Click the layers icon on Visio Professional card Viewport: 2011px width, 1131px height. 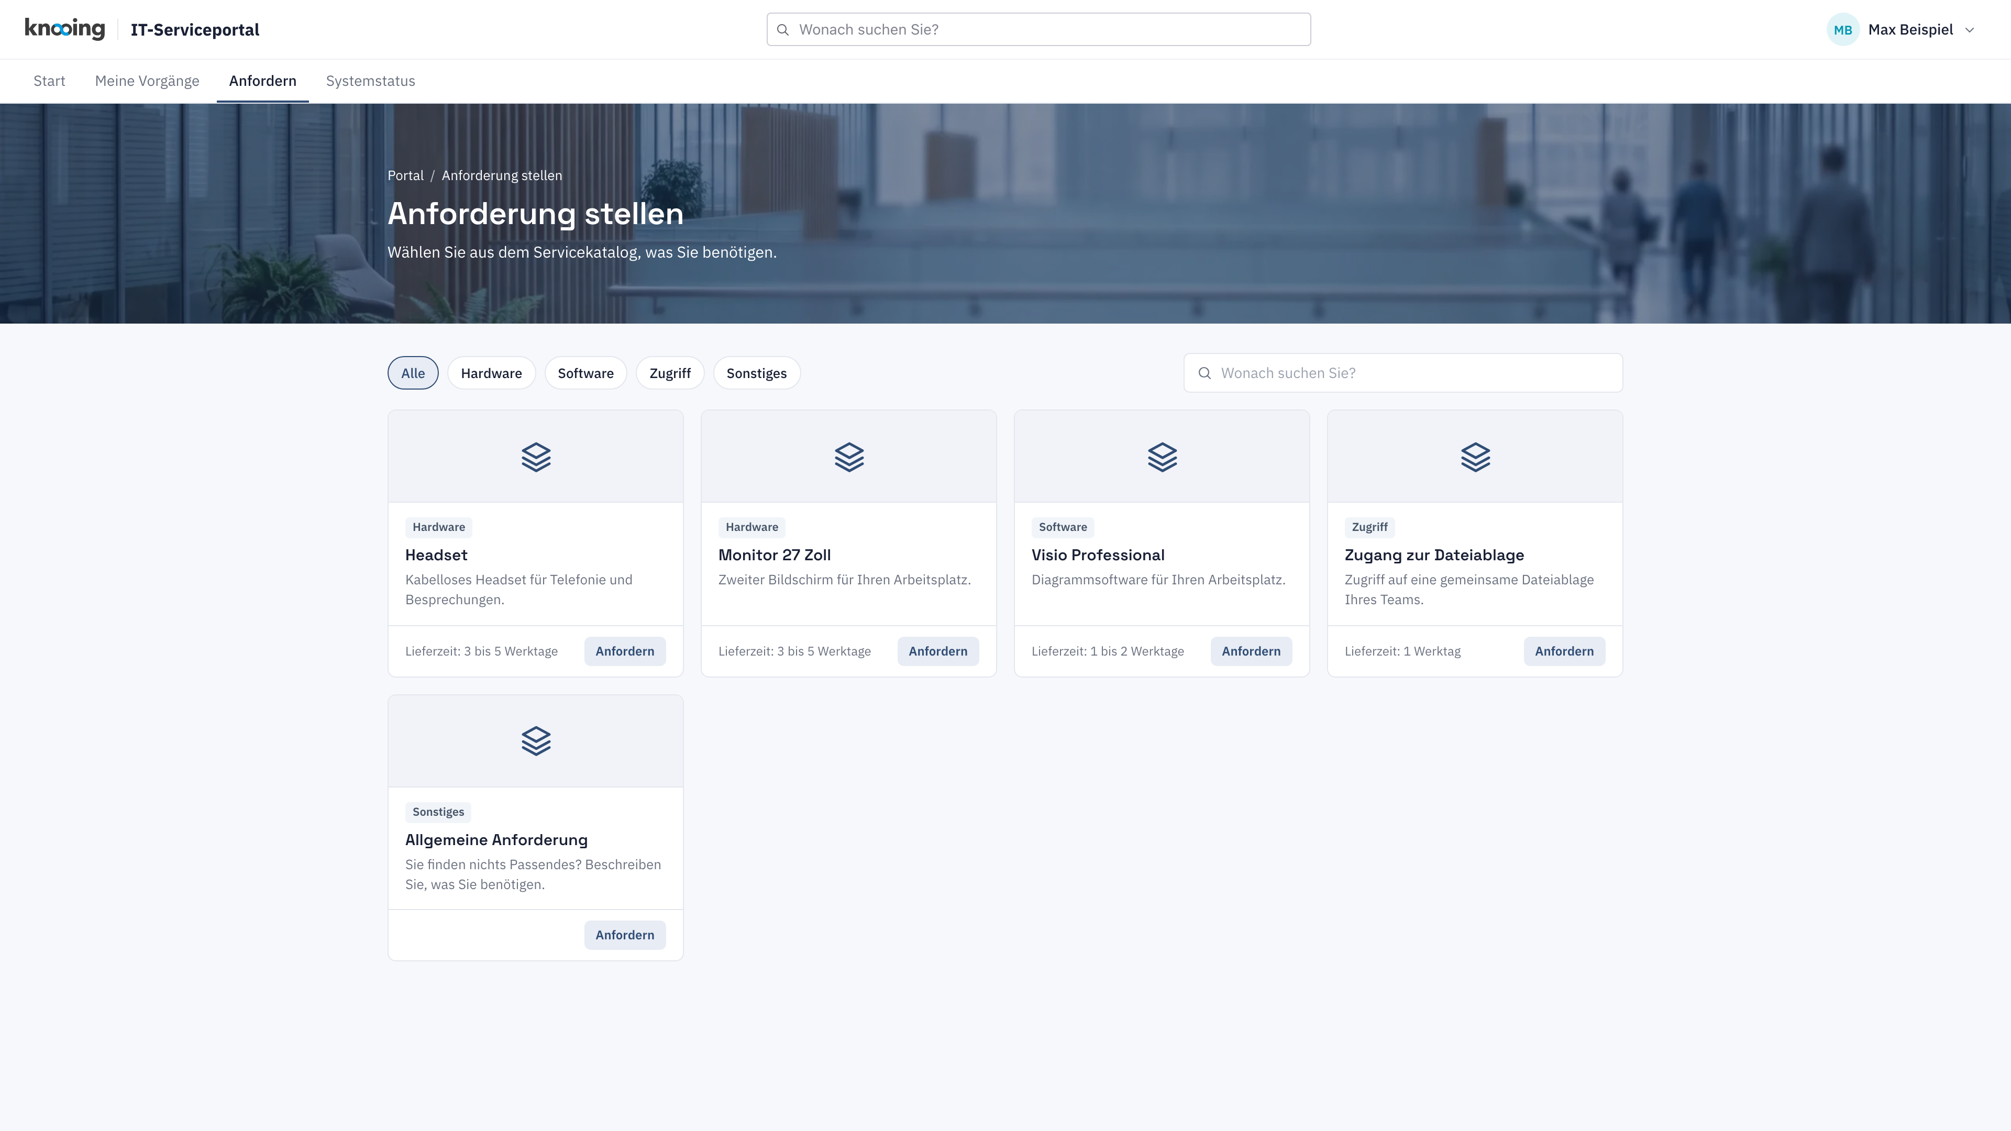pyautogui.click(x=1162, y=457)
